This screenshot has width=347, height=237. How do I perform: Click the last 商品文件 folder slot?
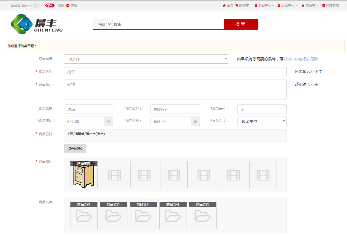tap(203, 216)
